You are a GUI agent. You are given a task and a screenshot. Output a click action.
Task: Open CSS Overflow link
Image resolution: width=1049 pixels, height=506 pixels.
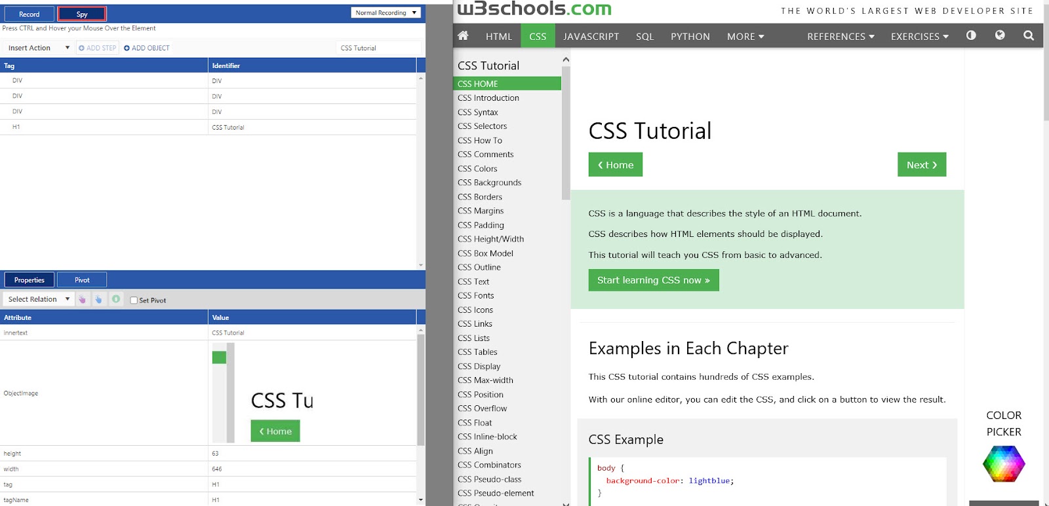[x=482, y=408]
